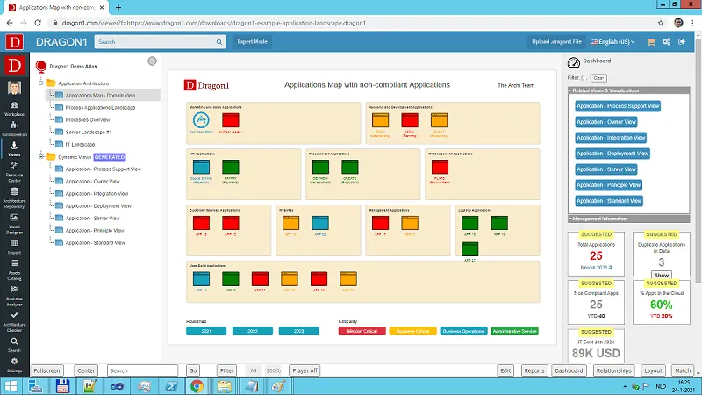Collapse the Dynamic Views folder
The width and height of the screenshot is (702, 395).
40,157
